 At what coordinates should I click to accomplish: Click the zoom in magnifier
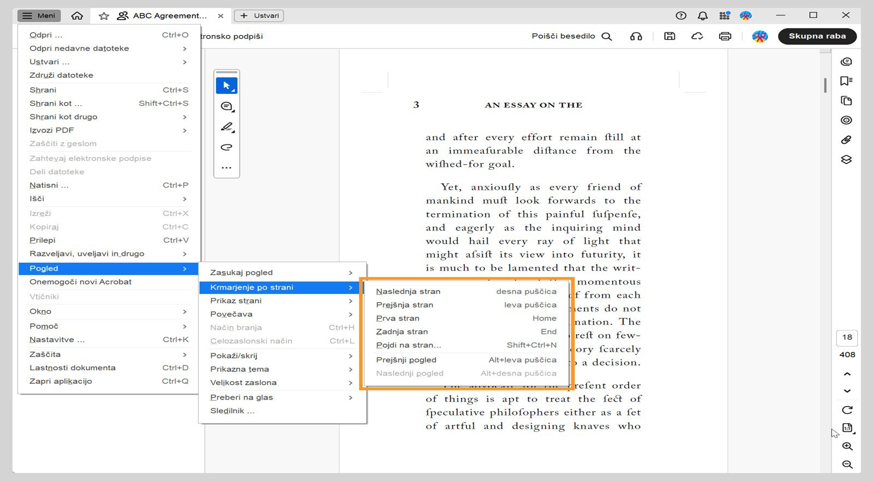847,447
